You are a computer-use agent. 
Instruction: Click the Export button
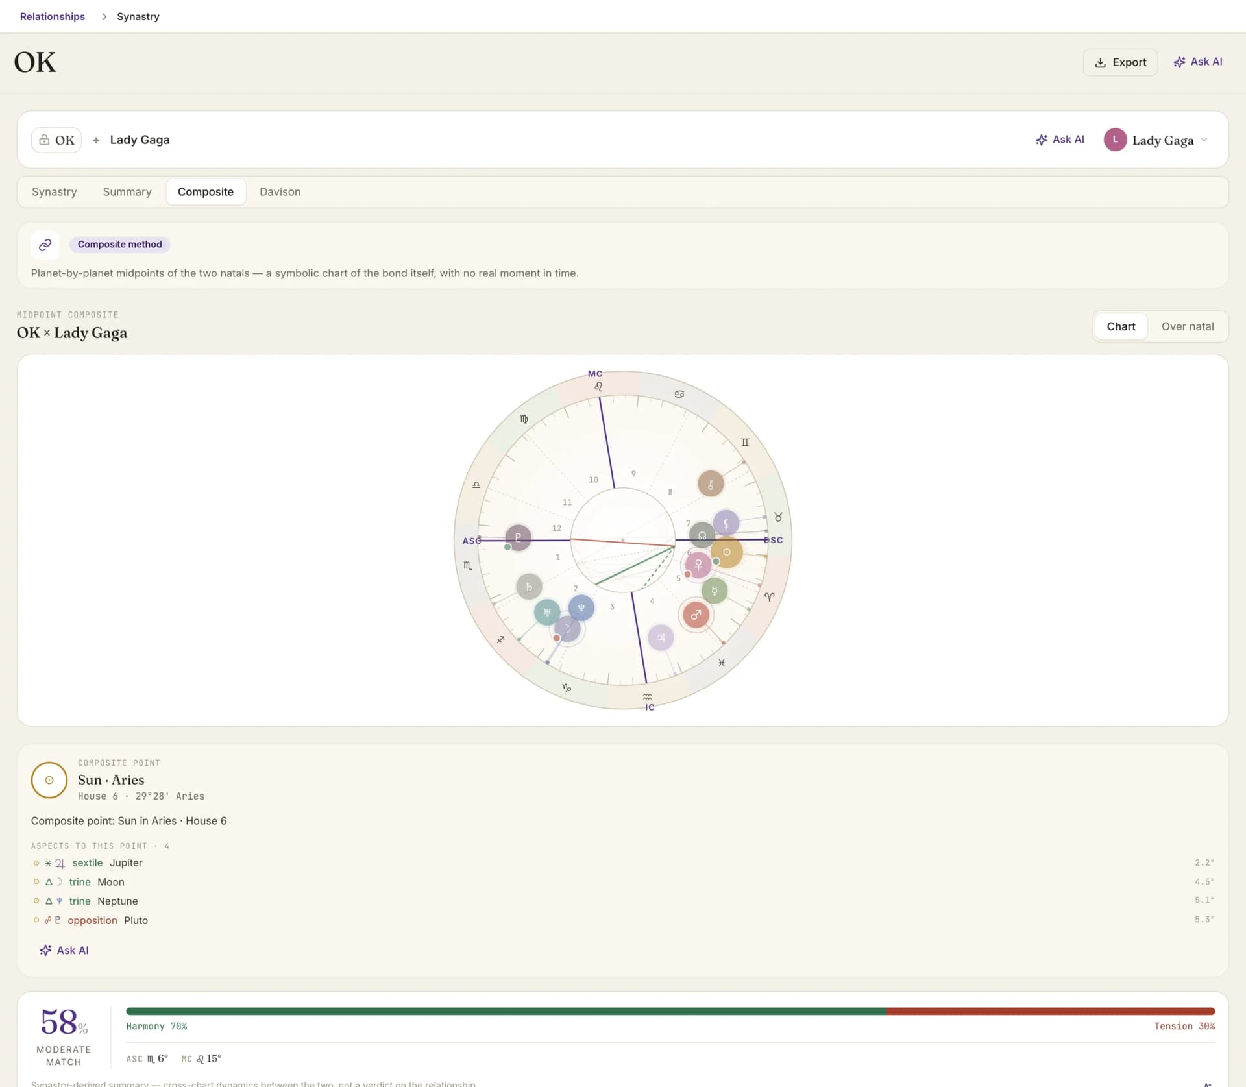coord(1120,62)
